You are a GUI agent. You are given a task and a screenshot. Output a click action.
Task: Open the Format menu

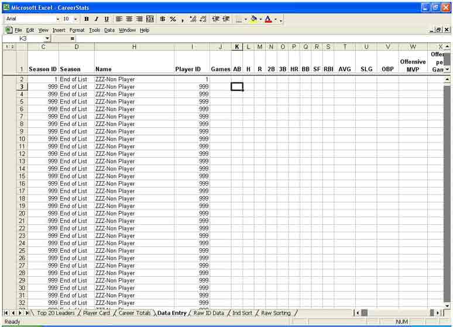tap(77, 30)
